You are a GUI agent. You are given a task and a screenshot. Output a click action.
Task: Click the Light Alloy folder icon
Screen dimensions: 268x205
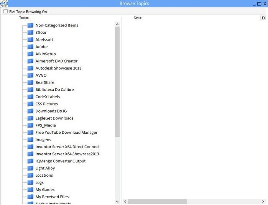pos(30,168)
